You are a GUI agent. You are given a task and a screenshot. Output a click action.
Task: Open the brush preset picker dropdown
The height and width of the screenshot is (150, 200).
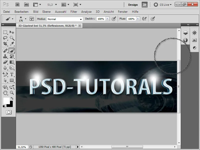point(26,19)
